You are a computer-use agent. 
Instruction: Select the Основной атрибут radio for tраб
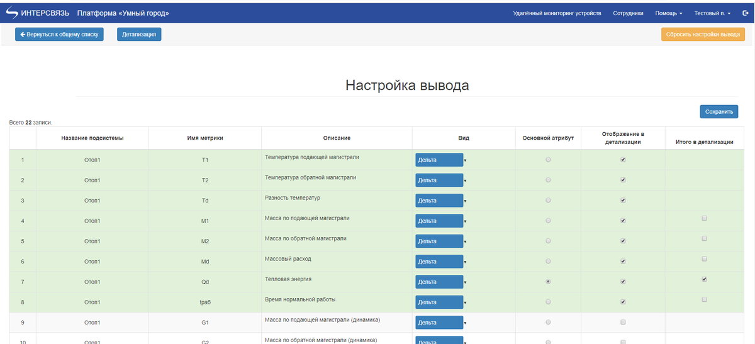548,302
